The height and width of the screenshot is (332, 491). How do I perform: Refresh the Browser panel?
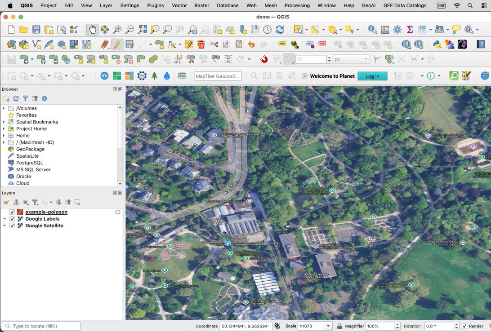tap(16, 98)
